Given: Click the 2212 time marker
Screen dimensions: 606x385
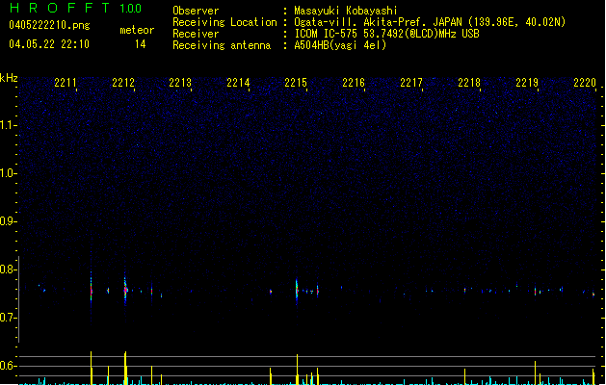Looking at the screenshot, I should 123,83.
